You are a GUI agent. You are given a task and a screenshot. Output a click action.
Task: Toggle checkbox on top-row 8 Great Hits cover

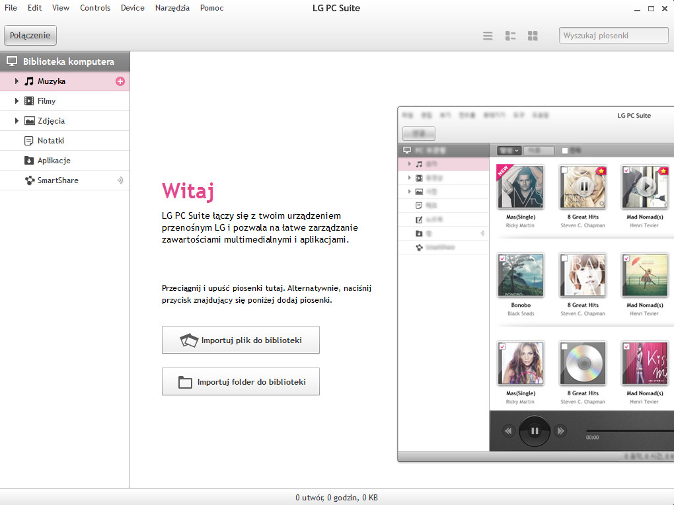tap(564, 171)
